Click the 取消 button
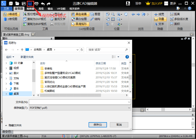The width and height of the screenshot is (196, 139). (119, 125)
